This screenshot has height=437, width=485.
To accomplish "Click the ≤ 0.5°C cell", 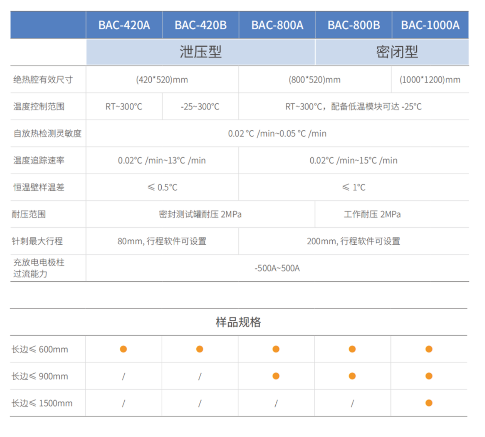I will [x=163, y=187].
